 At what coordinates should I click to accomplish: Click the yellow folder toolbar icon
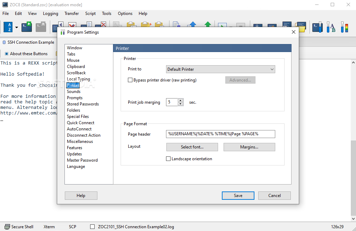[301, 27]
